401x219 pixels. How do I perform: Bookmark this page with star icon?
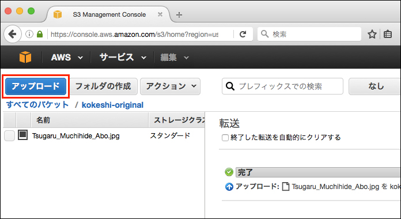click(372, 34)
